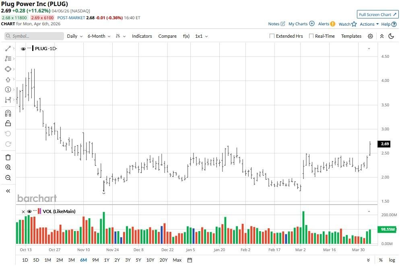Screen dimensions: 400x266
Task: Select the 1Y range
Action: (x=107, y=260)
